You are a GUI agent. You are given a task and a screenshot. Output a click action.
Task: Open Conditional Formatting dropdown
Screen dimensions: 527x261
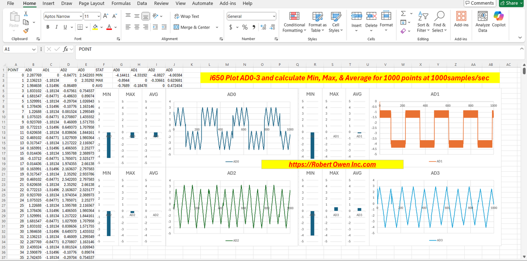[295, 22]
